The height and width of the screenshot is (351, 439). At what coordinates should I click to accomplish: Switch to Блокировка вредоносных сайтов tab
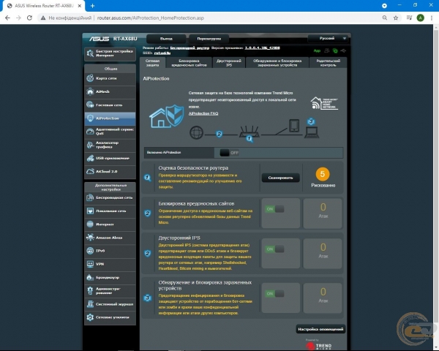click(189, 63)
